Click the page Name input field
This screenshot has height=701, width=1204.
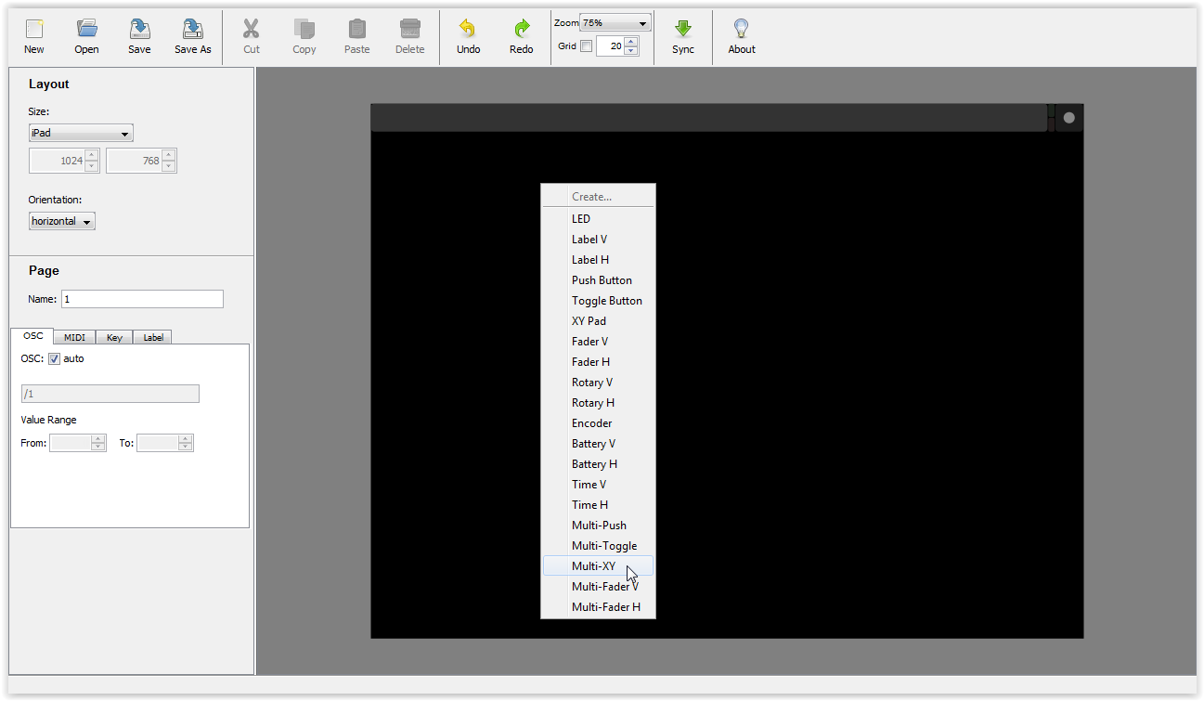(x=142, y=299)
